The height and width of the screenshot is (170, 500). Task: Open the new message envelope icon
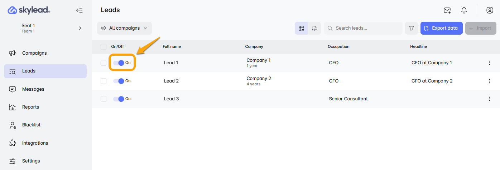pos(447,10)
